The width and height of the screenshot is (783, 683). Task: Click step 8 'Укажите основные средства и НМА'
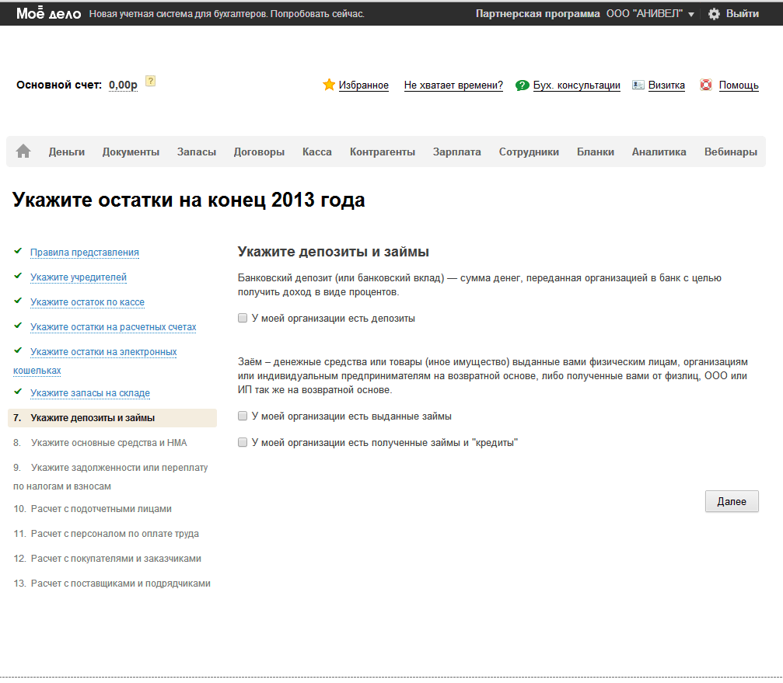[109, 443]
